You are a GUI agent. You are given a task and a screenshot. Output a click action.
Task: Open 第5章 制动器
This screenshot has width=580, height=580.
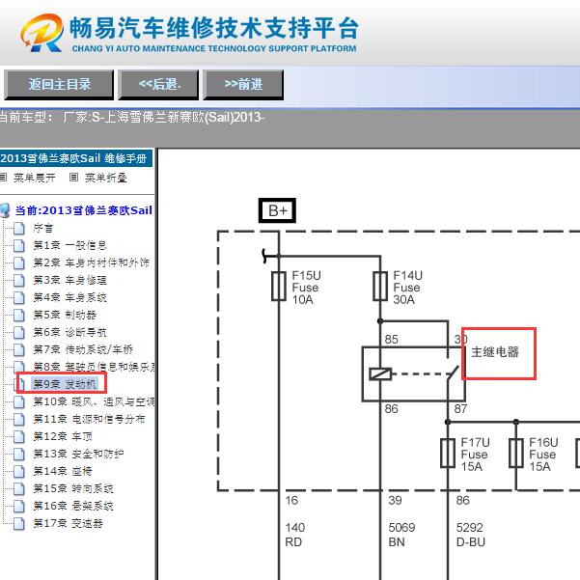tap(65, 316)
